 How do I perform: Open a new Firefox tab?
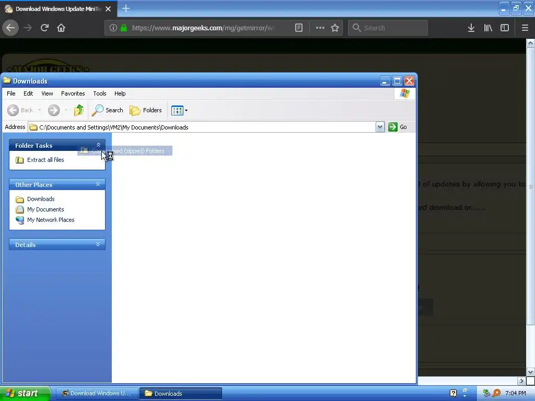(x=125, y=8)
